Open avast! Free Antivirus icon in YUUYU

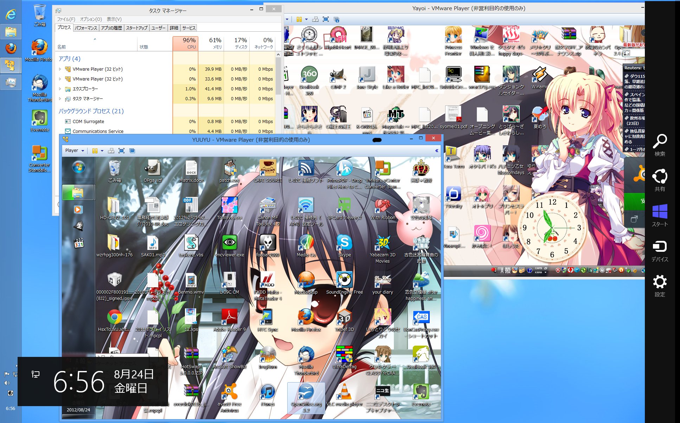click(x=229, y=398)
